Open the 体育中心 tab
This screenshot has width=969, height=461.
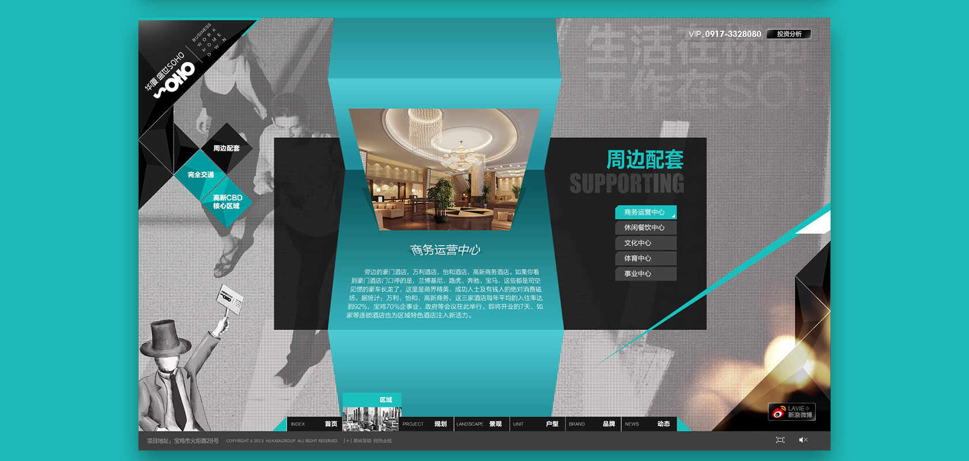[645, 259]
